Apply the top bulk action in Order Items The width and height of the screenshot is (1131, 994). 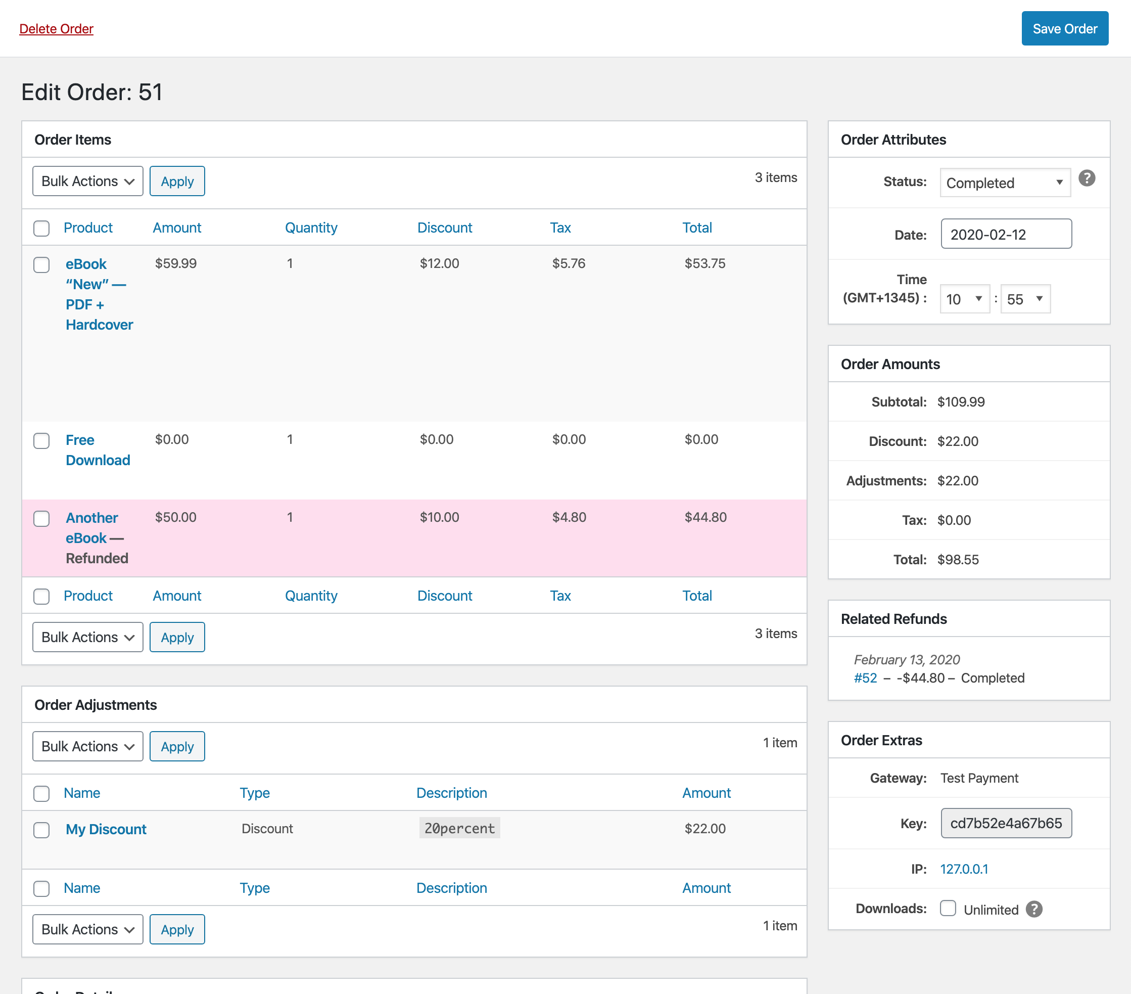point(177,181)
